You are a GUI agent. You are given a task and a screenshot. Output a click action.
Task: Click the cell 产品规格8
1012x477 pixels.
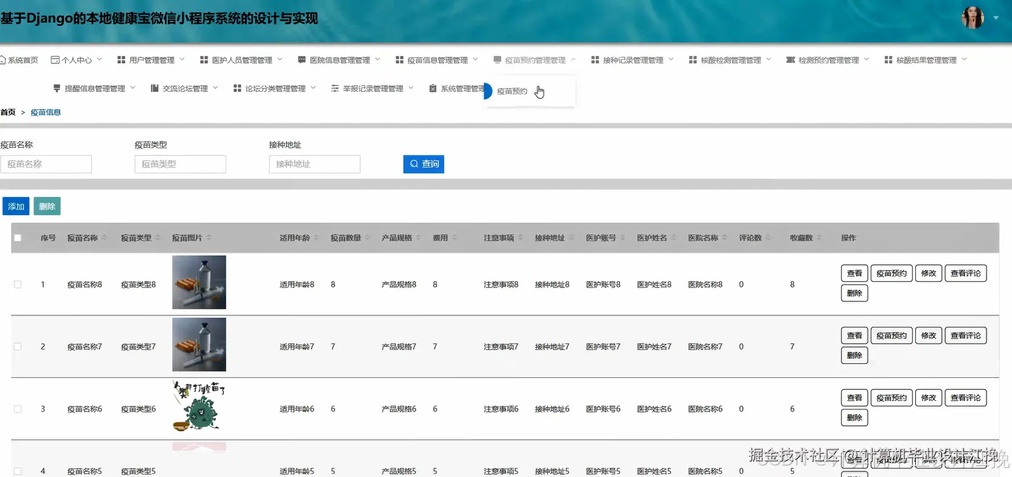[399, 284]
